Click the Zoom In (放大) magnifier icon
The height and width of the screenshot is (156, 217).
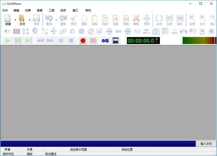click(203, 18)
